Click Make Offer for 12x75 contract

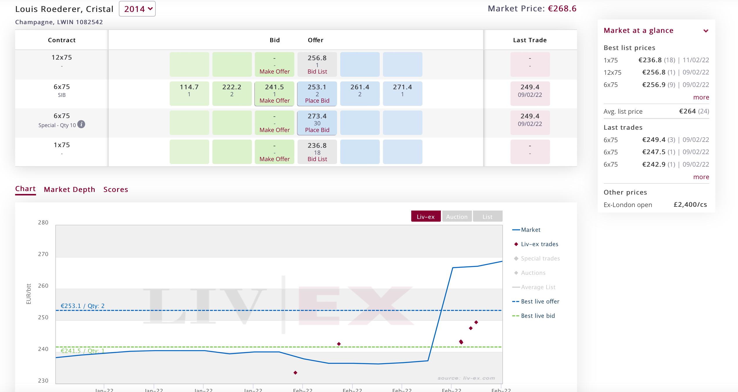275,72
